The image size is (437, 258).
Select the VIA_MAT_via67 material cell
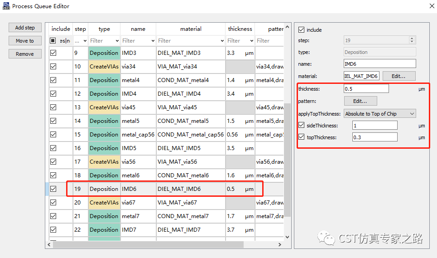click(191, 203)
